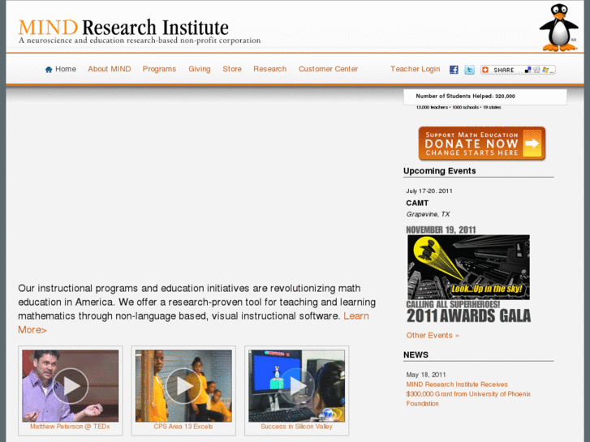Image resolution: width=590 pixels, height=442 pixels.
Task: Open the CPS Area 13 Excels caption link
Action: tap(183, 427)
